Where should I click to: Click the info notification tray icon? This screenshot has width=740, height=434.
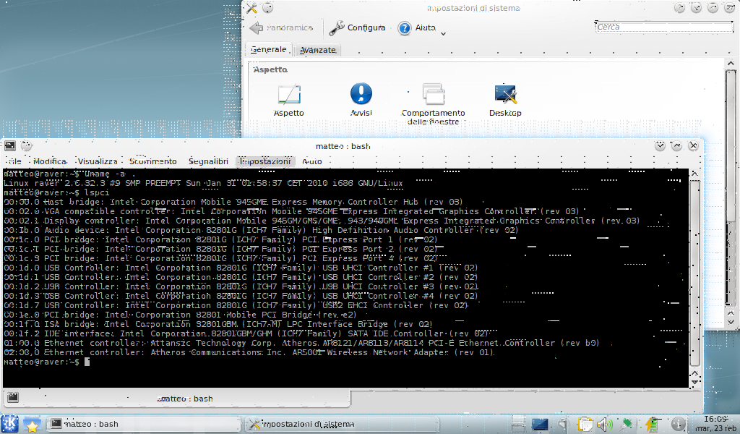tap(678, 424)
